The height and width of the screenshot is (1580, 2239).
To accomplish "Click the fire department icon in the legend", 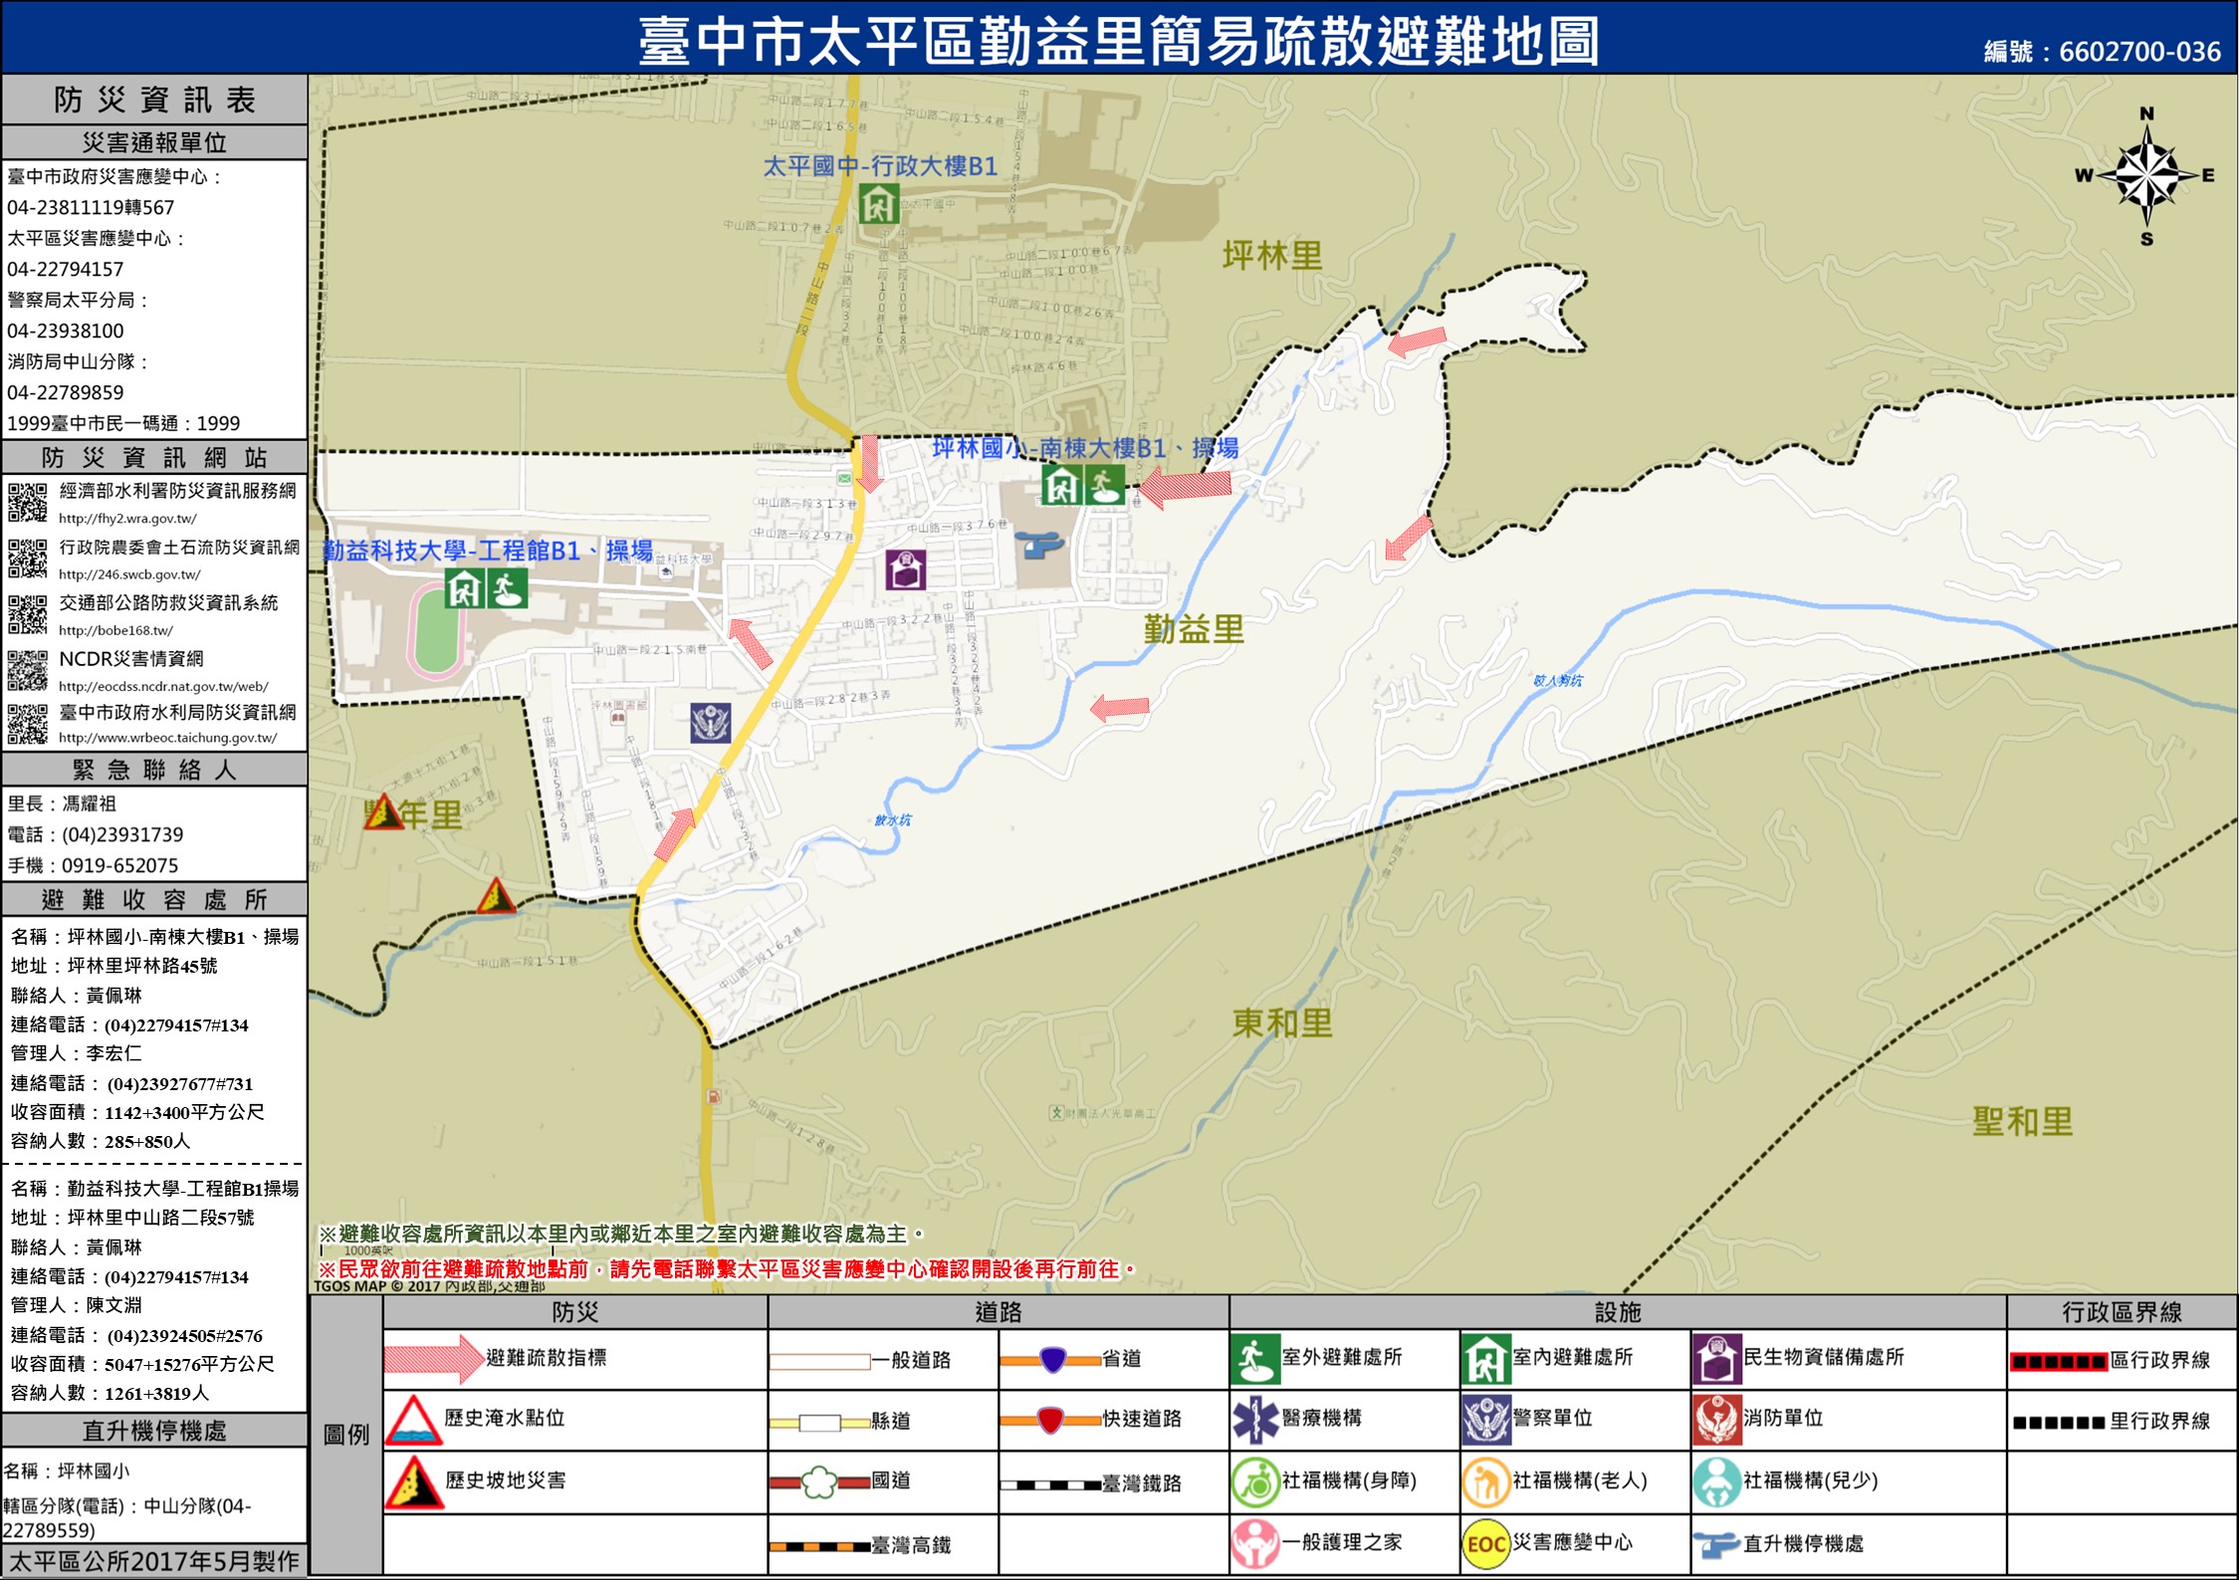I will coord(1716,1420).
